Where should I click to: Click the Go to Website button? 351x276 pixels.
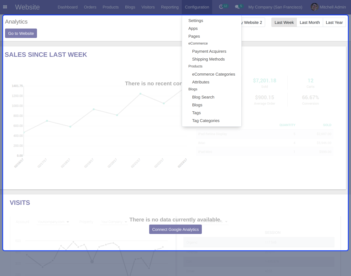pos(21,33)
